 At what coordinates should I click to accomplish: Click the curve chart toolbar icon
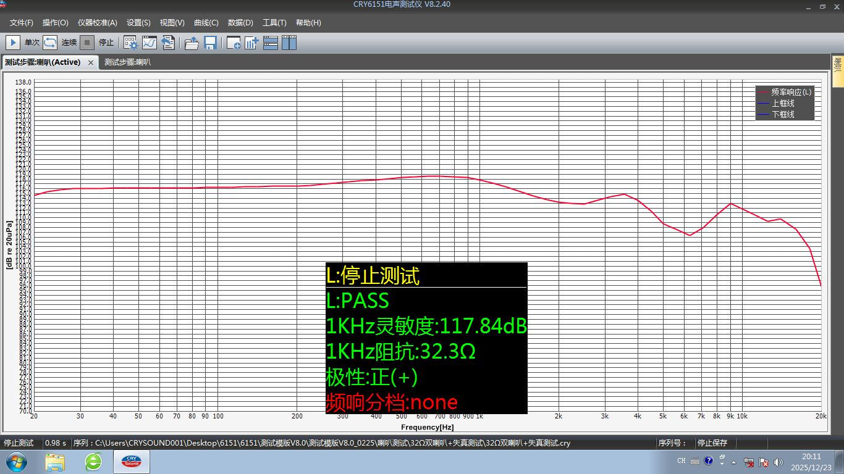click(150, 43)
